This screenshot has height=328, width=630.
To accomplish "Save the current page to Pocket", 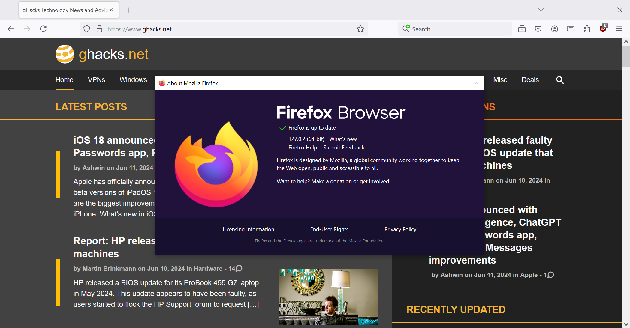I will (538, 29).
